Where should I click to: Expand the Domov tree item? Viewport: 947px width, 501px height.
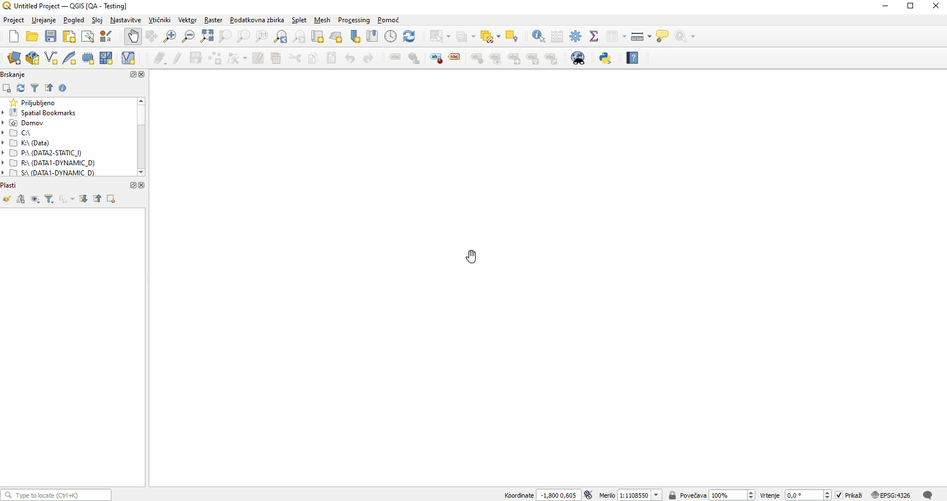3,123
